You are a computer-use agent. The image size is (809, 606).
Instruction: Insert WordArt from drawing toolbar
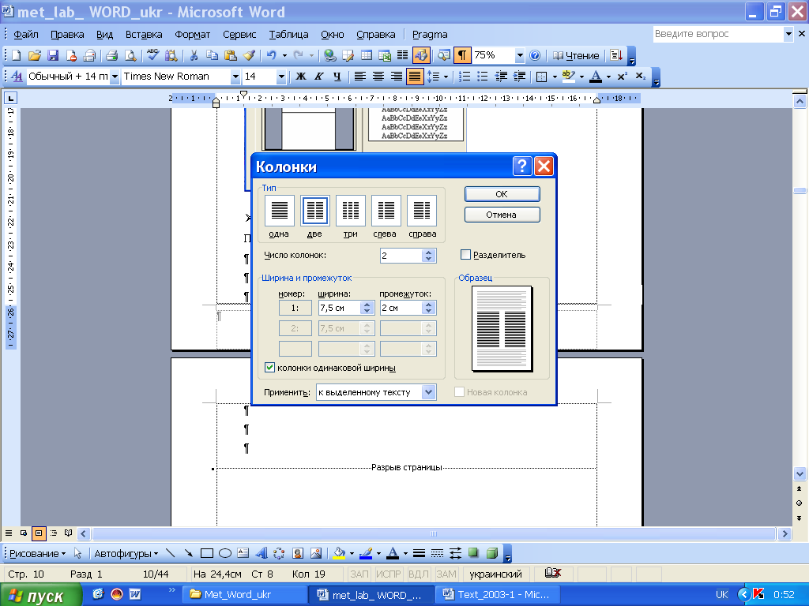coord(262,553)
